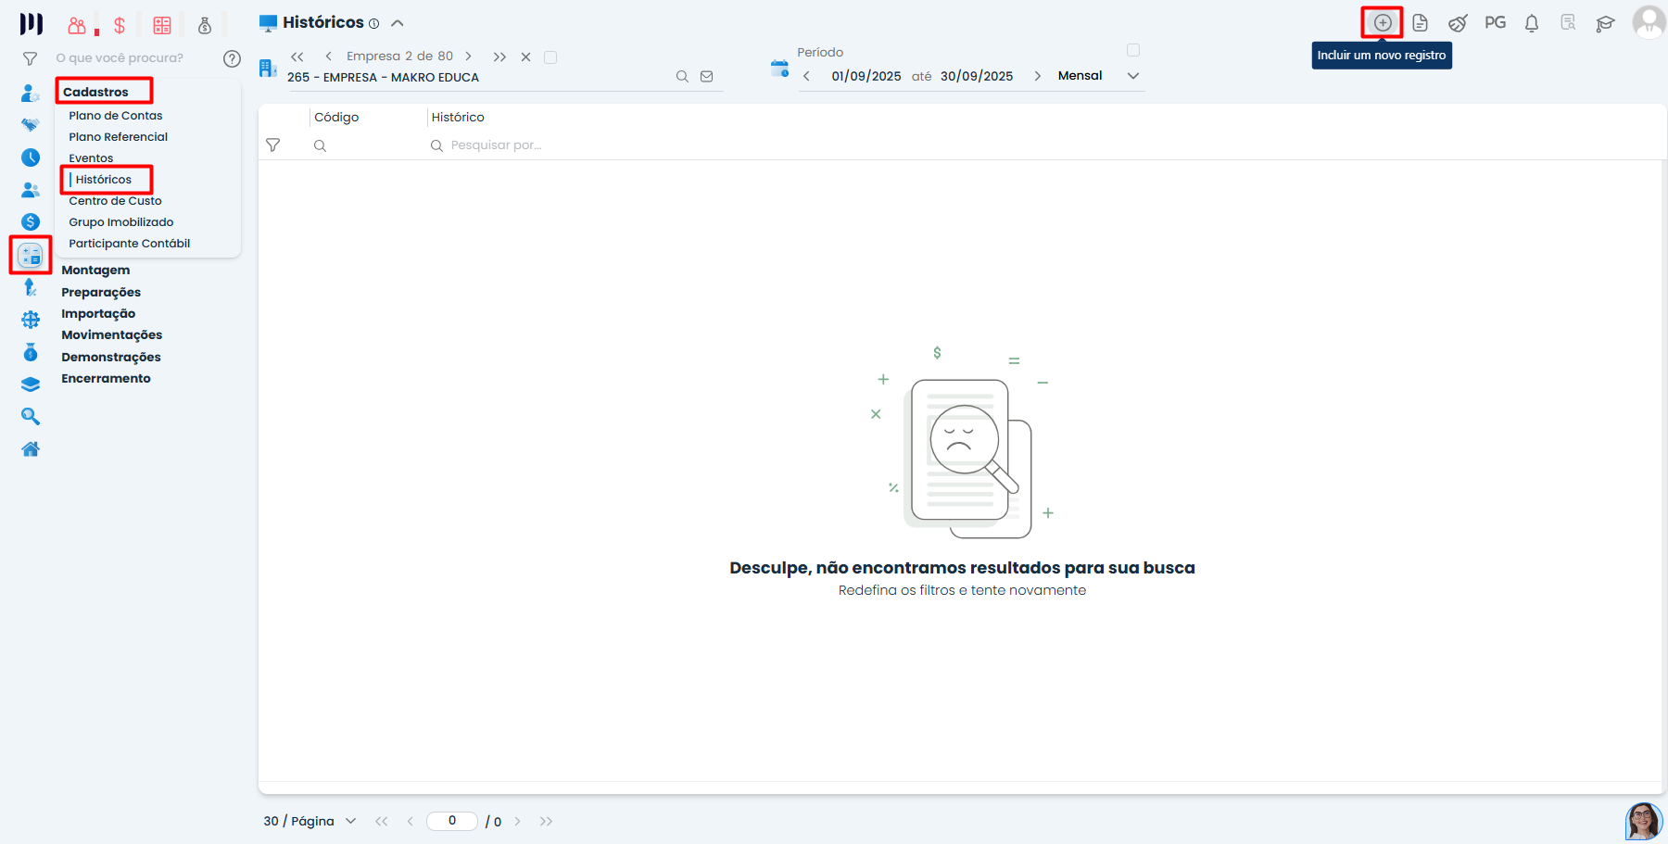Viewport: 1668px width, 844px height.
Task: Open the money bag module in the top bar
Action: 205,25
